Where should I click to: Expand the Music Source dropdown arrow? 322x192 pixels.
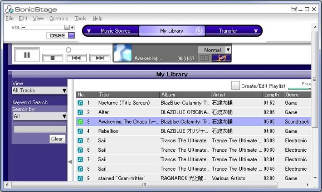coord(89,31)
